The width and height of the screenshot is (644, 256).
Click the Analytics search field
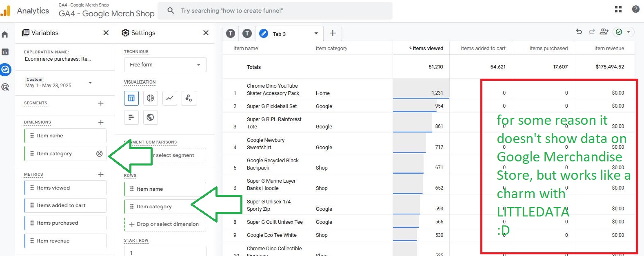(275, 11)
